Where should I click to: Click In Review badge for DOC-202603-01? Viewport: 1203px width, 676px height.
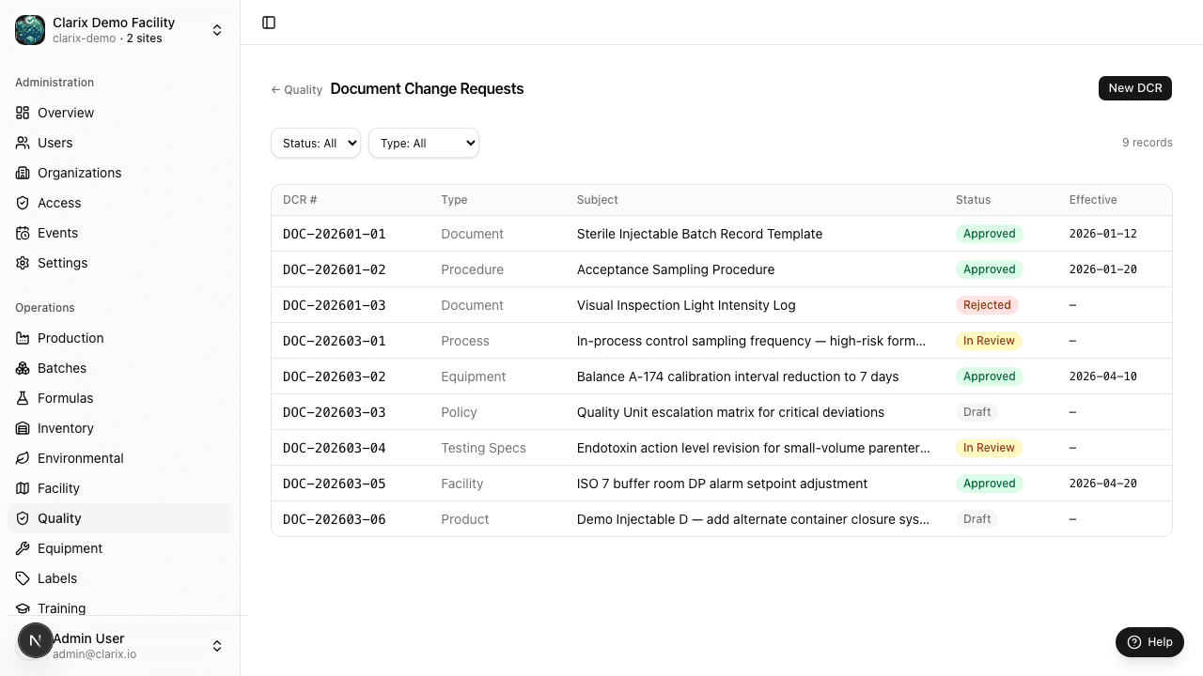click(989, 341)
